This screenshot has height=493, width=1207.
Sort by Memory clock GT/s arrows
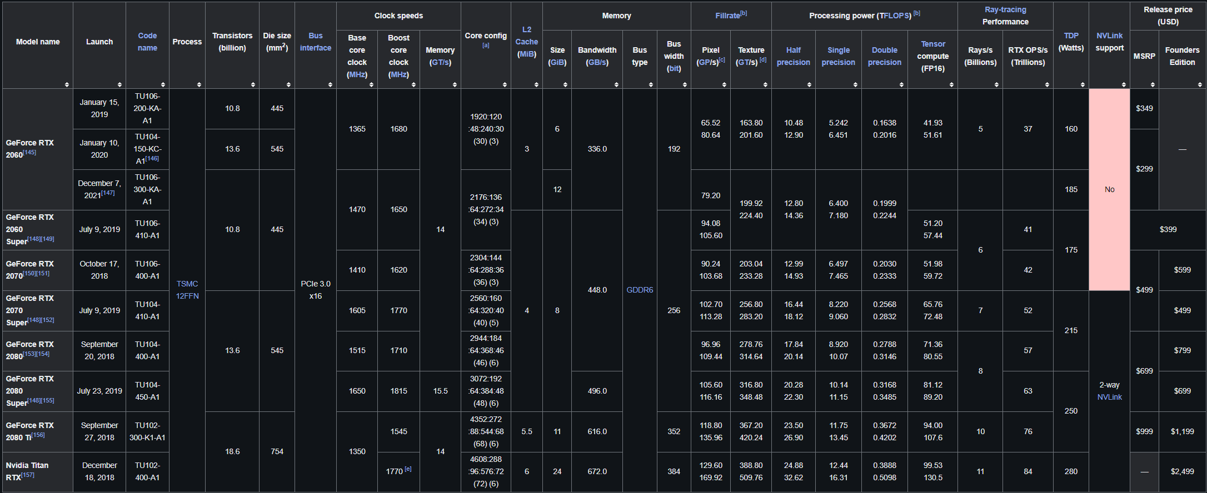pyautogui.click(x=455, y=84)
